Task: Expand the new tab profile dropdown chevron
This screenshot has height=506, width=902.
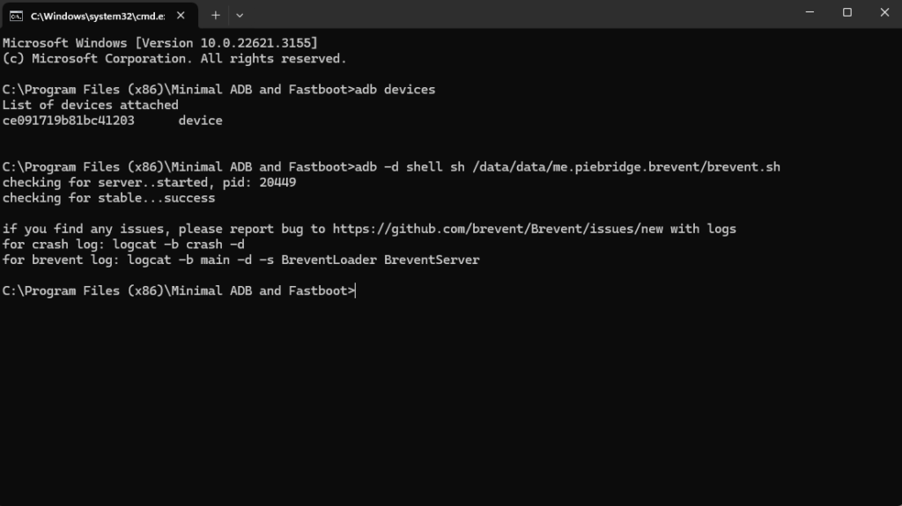Action: tap(240, 15)
